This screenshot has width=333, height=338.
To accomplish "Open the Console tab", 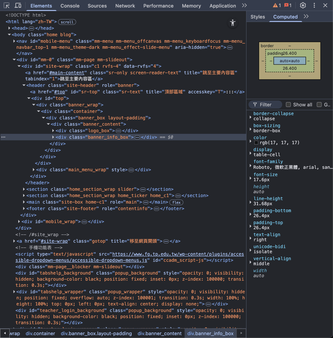I will [70, 6].
